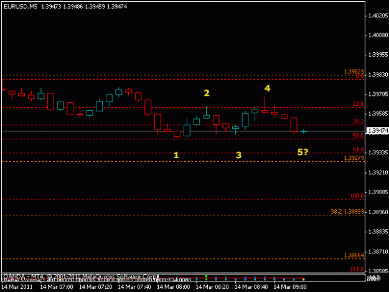389x292 pixels.
Task: Click the 1.38835 price axis label
Action: tap(378, 232)
